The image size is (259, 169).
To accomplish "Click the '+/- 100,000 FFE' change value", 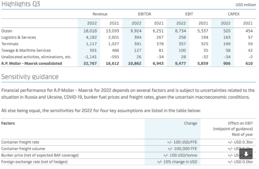I will click(x=182, y=149).
